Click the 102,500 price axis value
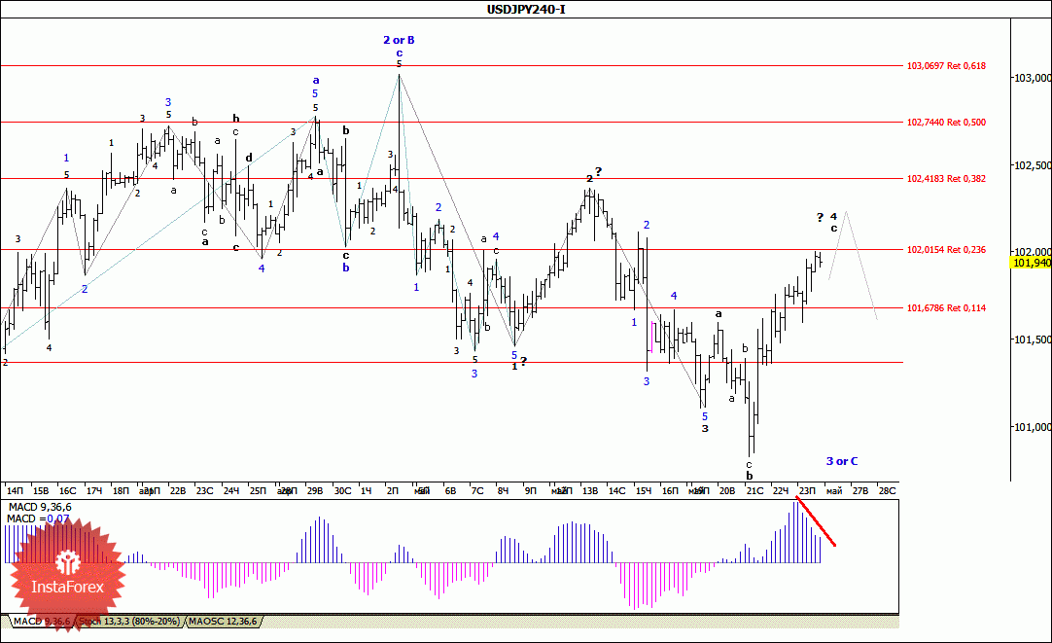The width and height of the screenshot is (1052, 643). tap(1032, 165)
